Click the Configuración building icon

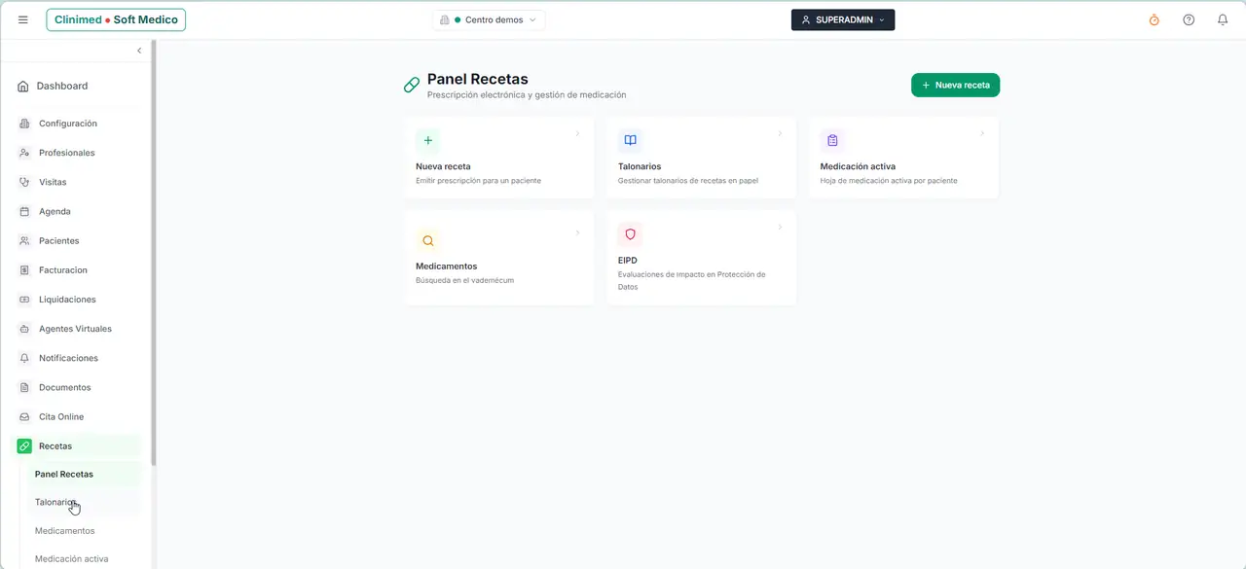[24, 124]
